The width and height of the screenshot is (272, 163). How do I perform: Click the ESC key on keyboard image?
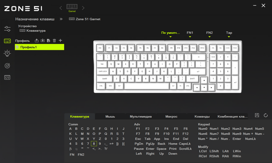tap(100, 48)
